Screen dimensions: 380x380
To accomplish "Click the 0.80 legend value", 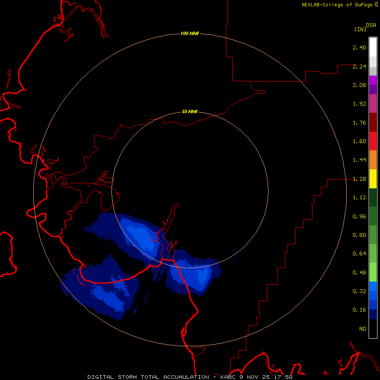I will coord(359,235).
